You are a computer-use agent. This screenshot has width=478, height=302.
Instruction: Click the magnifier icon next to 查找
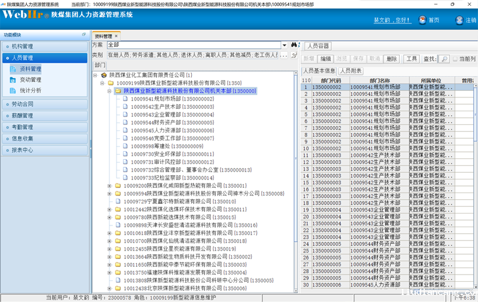(444, 59)
